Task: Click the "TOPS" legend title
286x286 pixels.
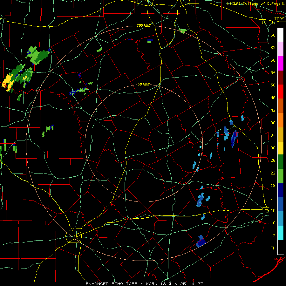Action: pyautogui.click(x=279, y=19)
